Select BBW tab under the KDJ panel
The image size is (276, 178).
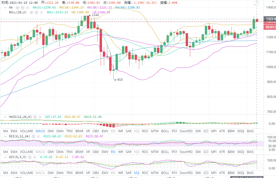tap(231, 173)
